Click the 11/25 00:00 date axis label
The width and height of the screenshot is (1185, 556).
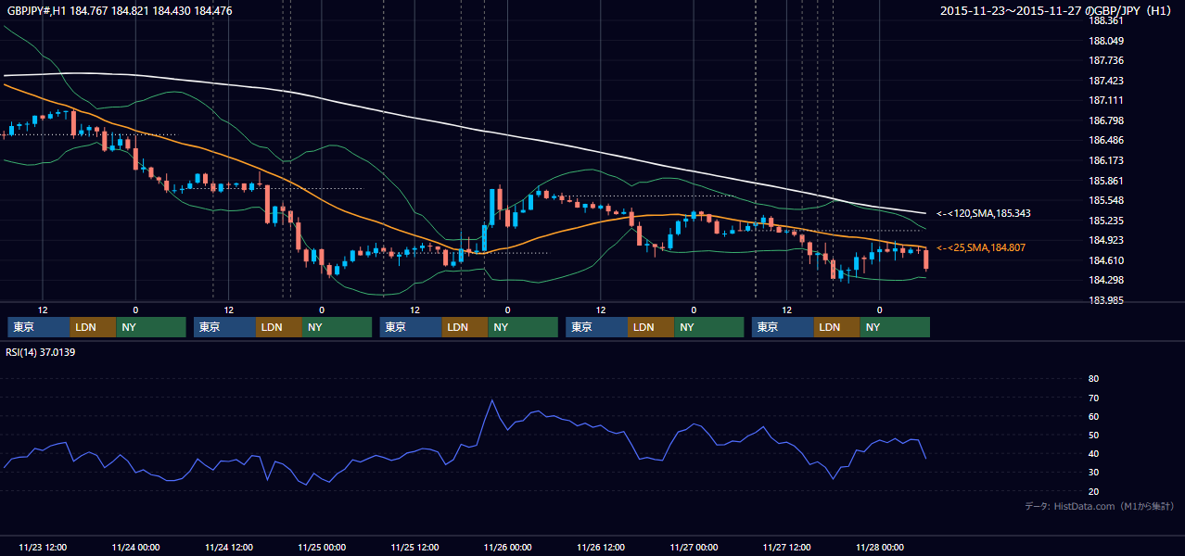point(322,547)
